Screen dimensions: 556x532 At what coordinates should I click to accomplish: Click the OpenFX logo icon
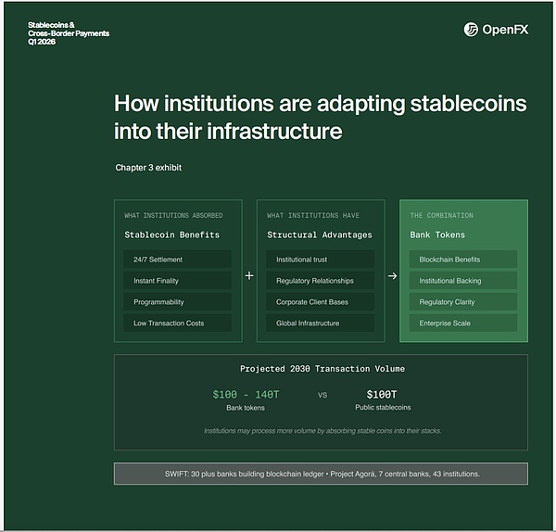tap(472, 30)
